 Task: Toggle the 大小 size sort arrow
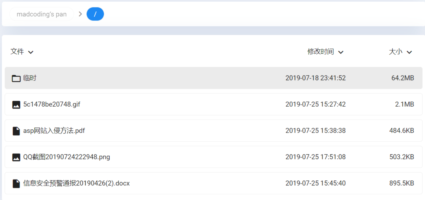(x=409, y=52)
